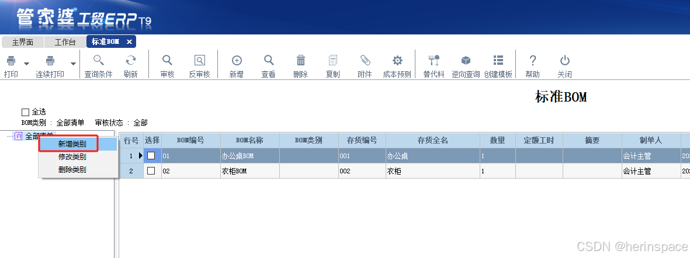Image resolution: width=690 pixels, height=258 pixels.
Task: Click the 摘要 column header
Action: tap(592, 141)
